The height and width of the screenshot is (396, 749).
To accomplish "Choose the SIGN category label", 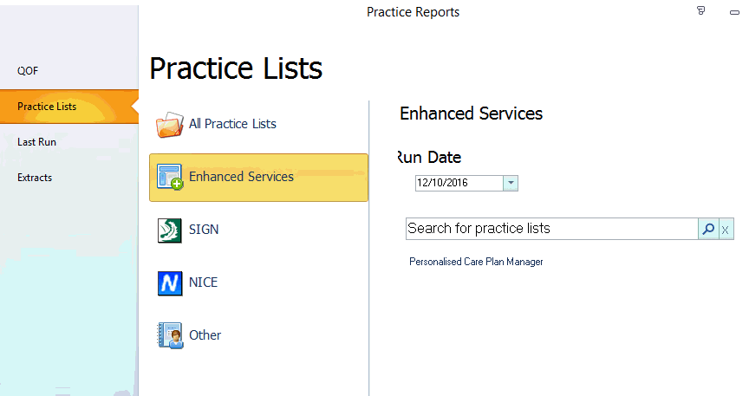I will tap(204, 230).
